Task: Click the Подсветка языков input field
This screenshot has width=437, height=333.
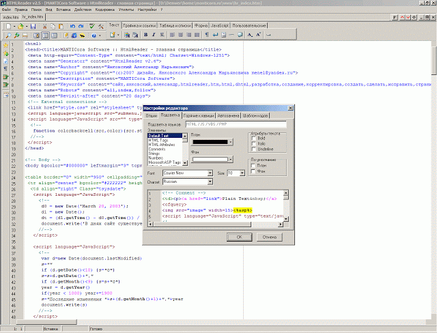Action: (x=236, y=124)
